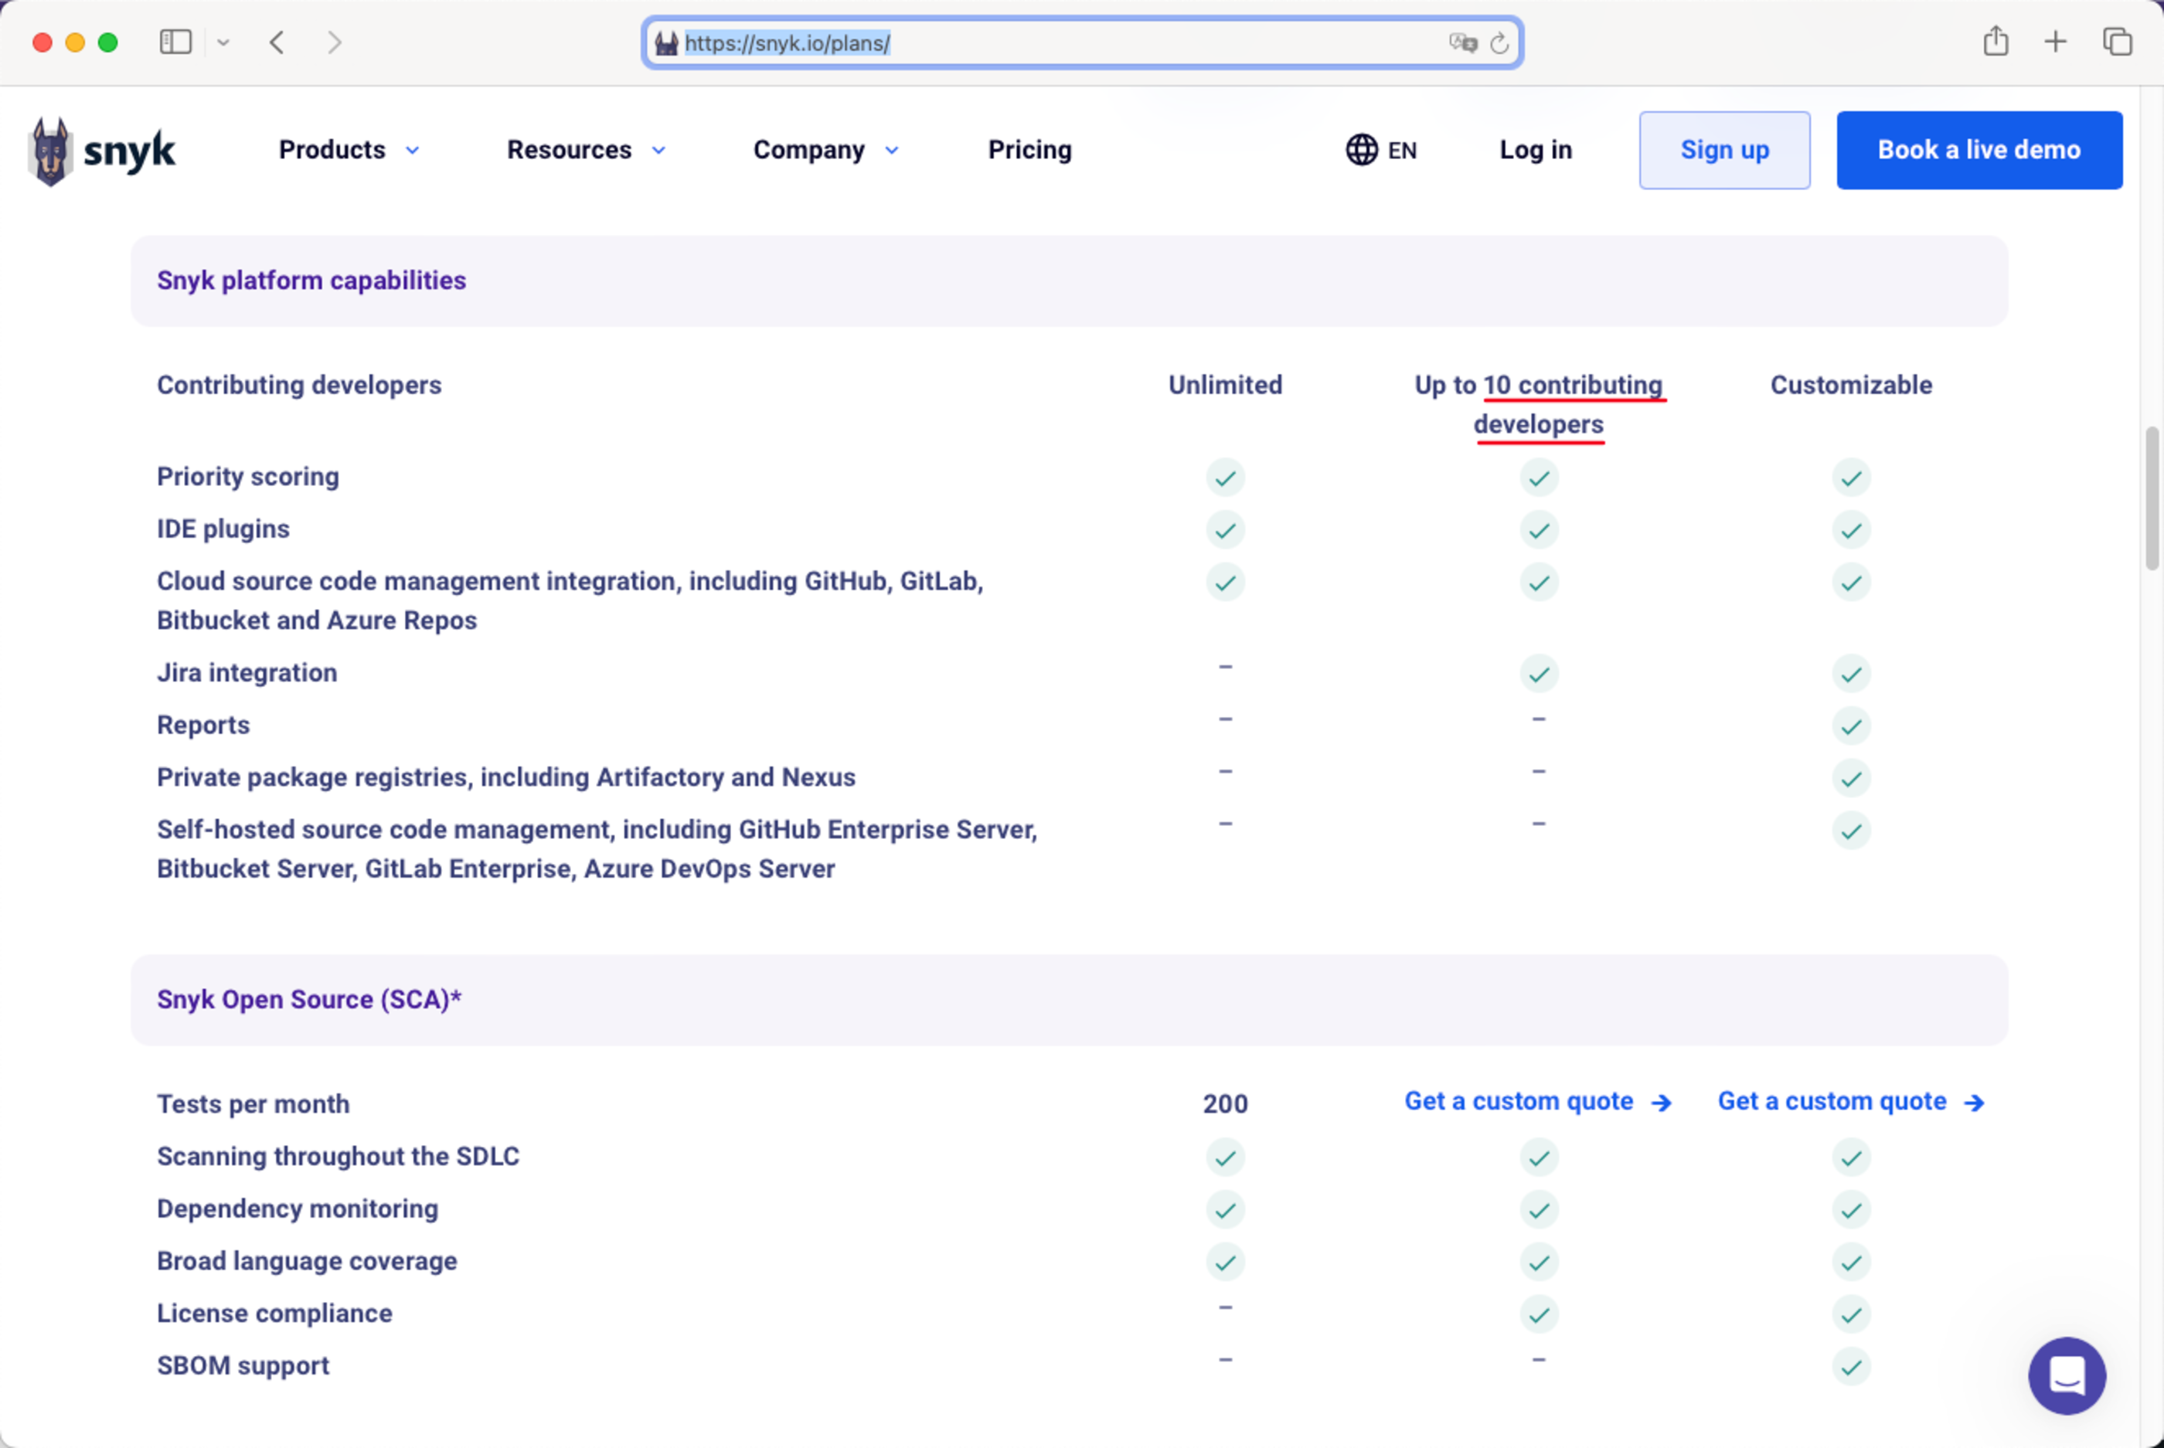Click Priority scoring checkmark under Unlimited column

point(1226,478)
